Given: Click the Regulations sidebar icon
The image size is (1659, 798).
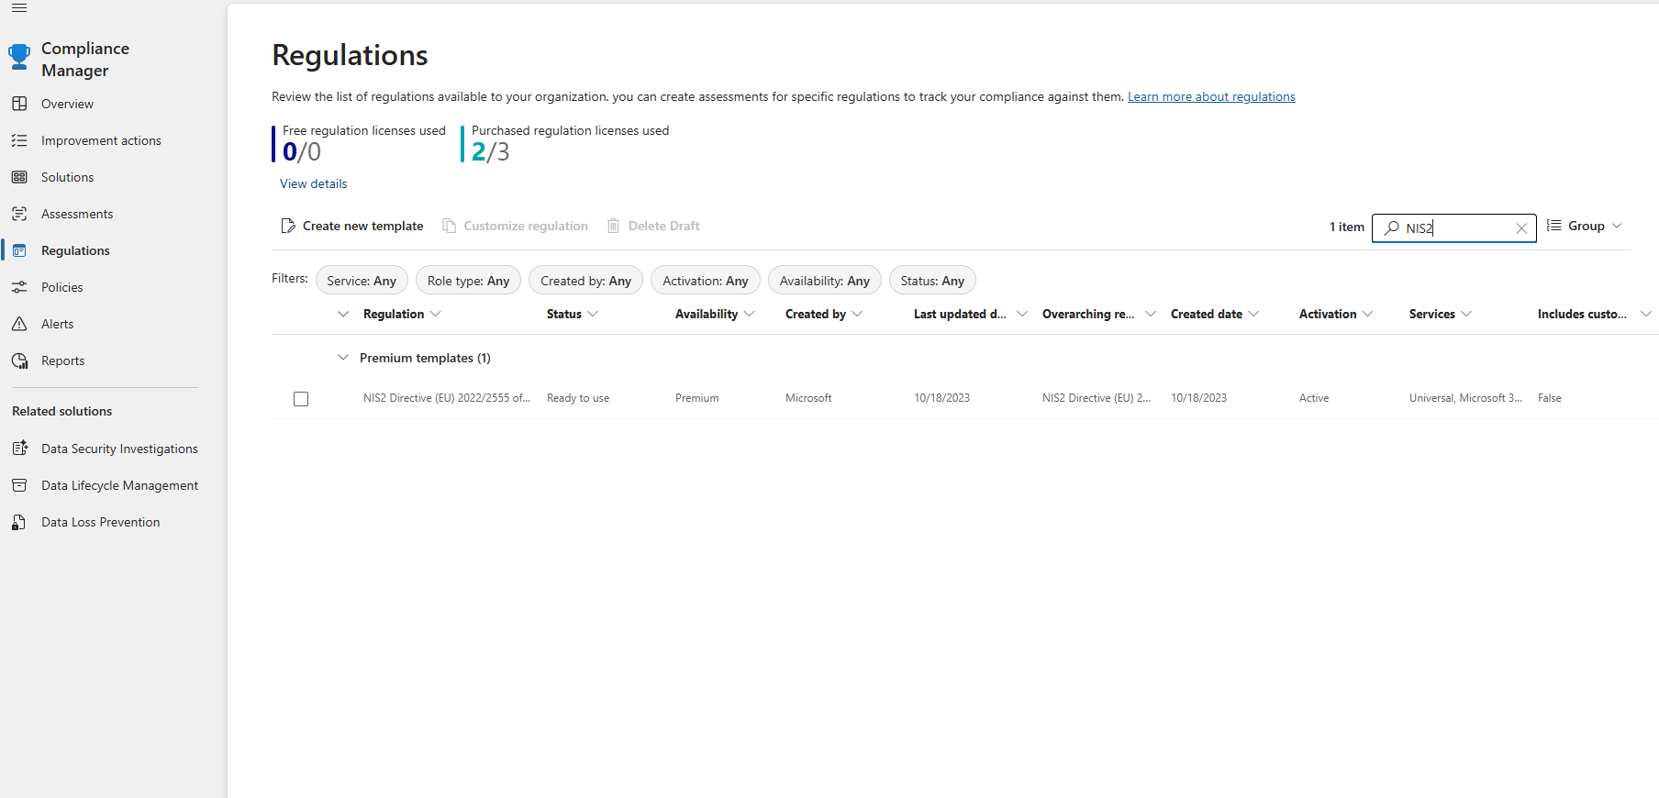Looking at the screenshot, I should [x=19, y=250].
